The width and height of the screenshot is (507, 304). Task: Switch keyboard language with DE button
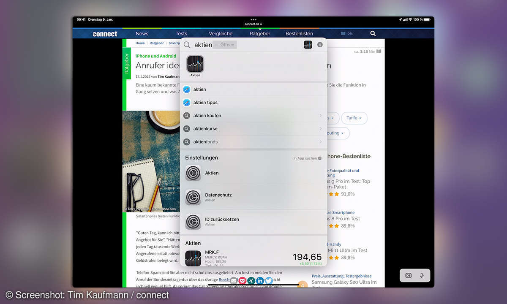pos(409,275)
